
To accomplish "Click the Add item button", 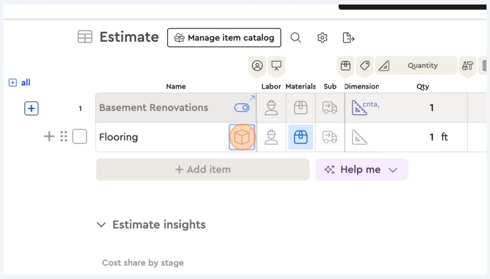I will pos(203,169).
